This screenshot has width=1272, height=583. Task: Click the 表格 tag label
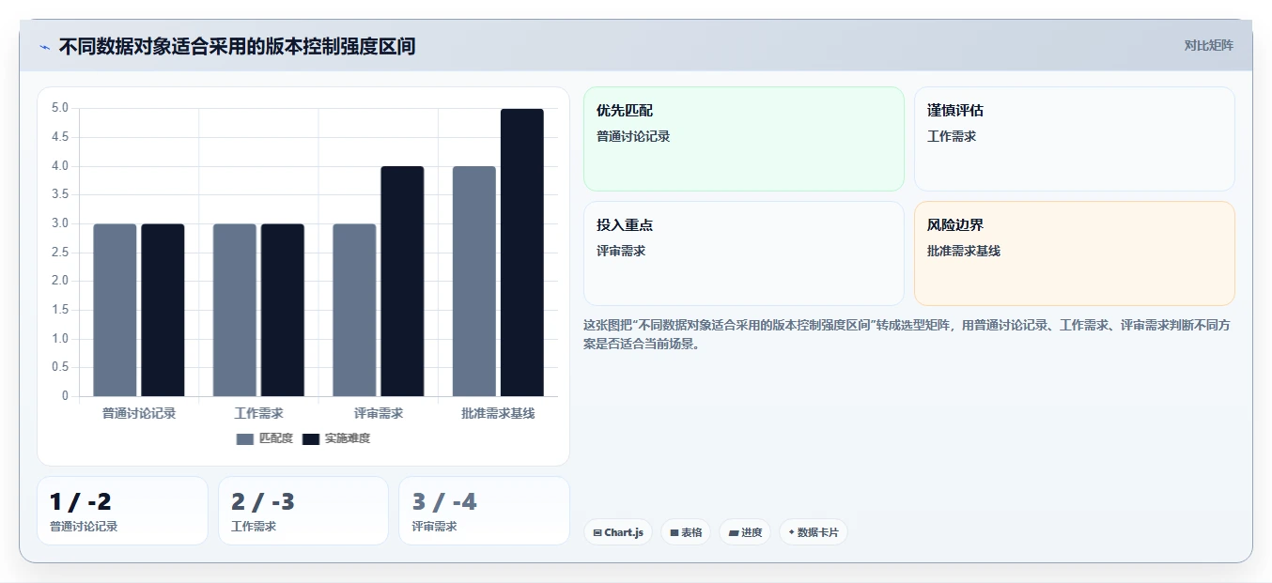tap(691, 532)
